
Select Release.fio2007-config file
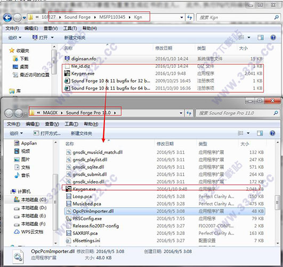(165, 226)
